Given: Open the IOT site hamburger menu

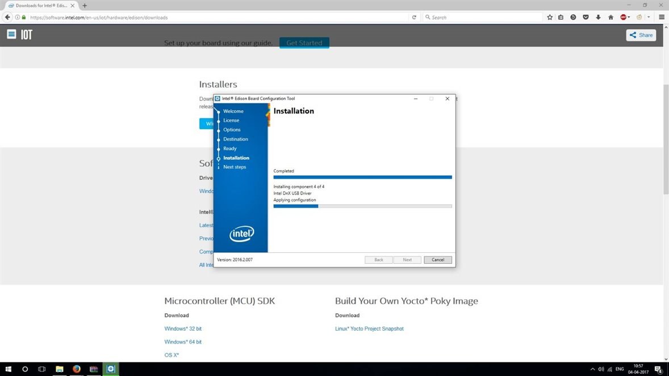Looking at the screenshot, I should 11,34.
